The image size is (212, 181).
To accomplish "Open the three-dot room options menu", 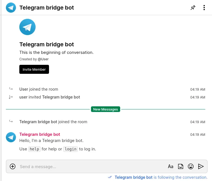I will point(204,8).
